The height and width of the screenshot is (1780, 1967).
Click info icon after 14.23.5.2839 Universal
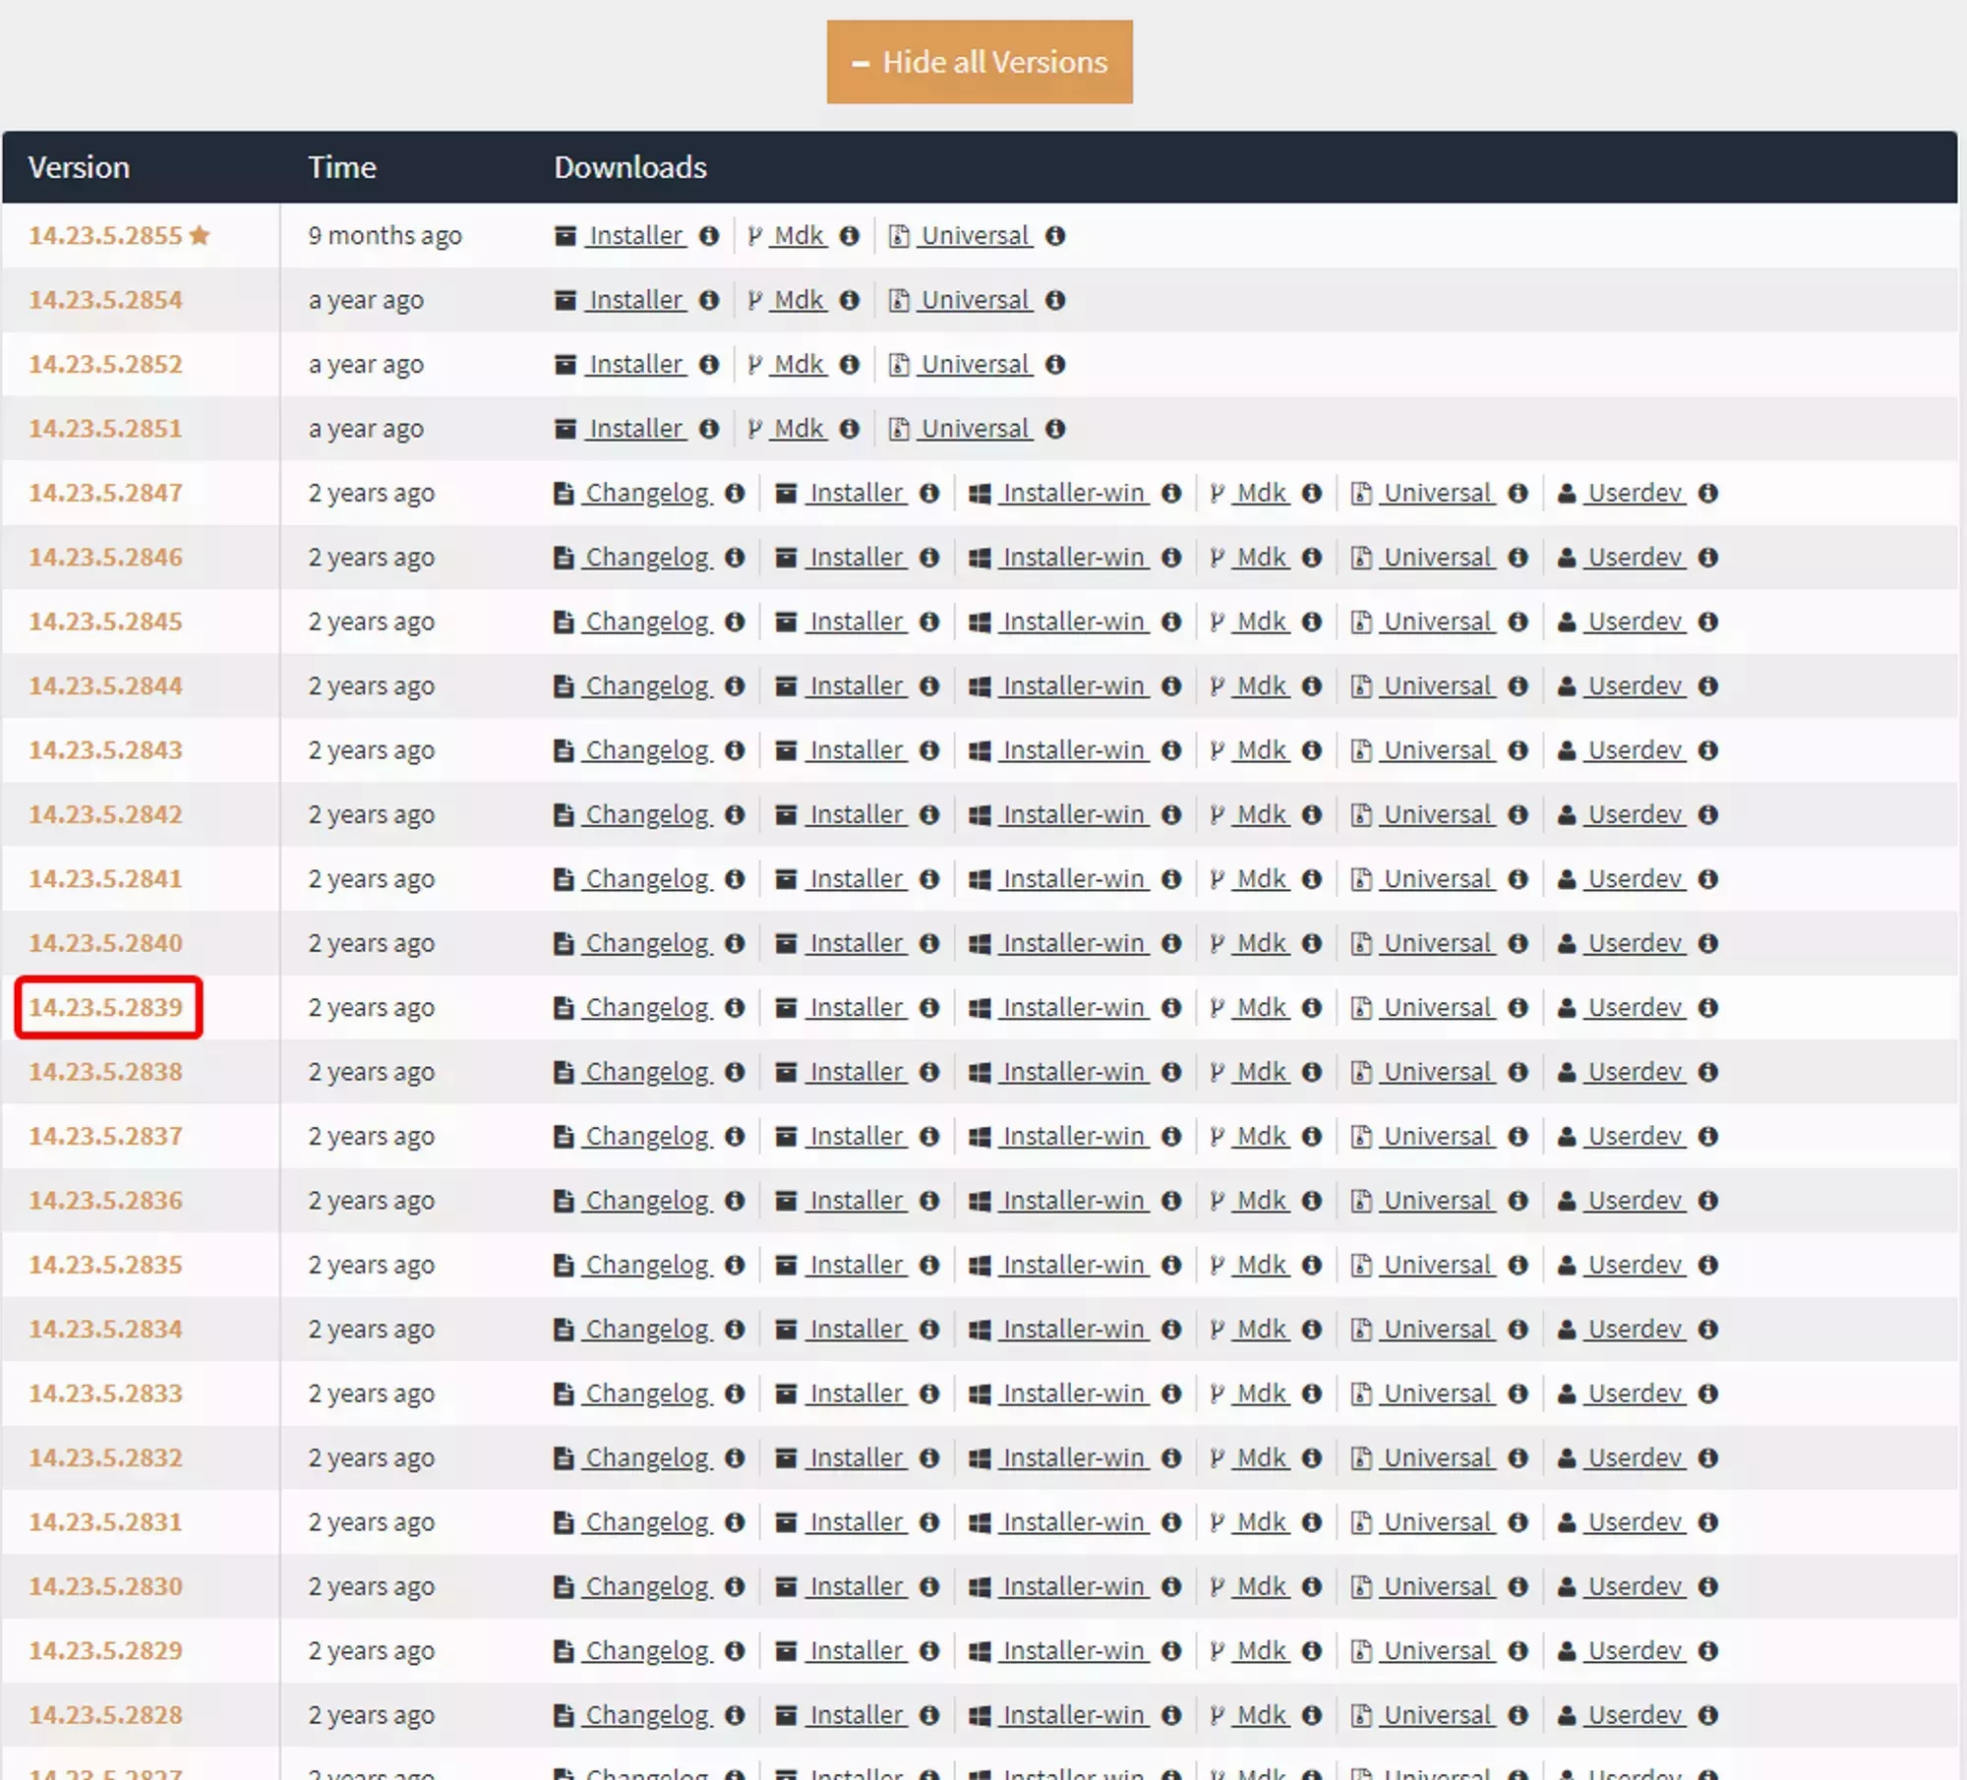tap(1518, 1007)
